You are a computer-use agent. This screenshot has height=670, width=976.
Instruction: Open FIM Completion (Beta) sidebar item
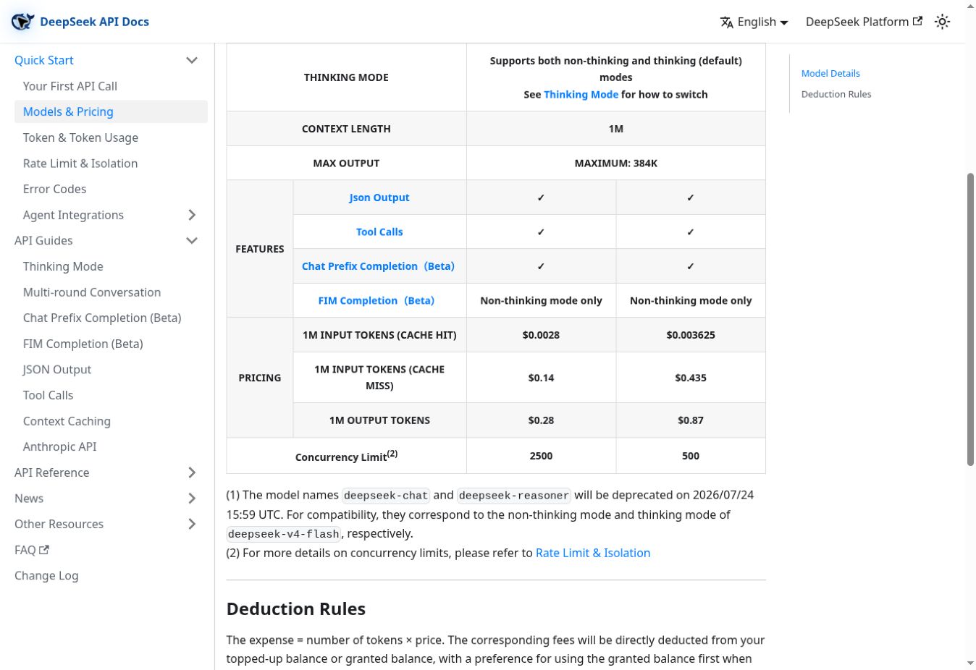pyautogui.click(x=83, y=344)
